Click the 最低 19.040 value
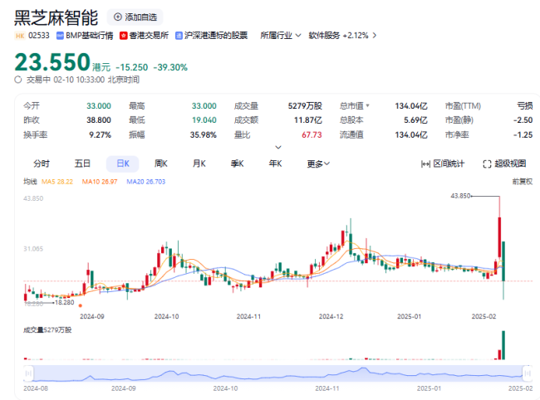Viewport: 540px width, 400px height. (204, 120)
